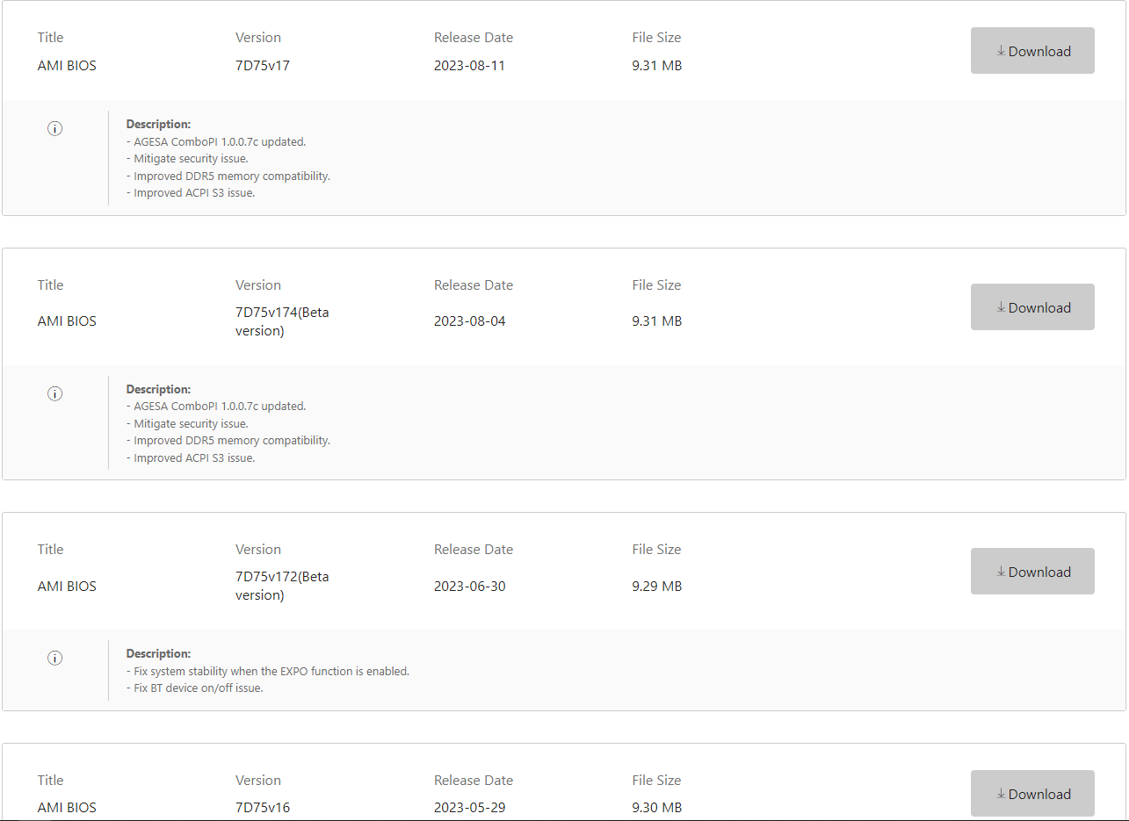The height and width of the screenshot is (821, 1129).
Task: Click the 9.30 MB file size
Action: [656, 808]
